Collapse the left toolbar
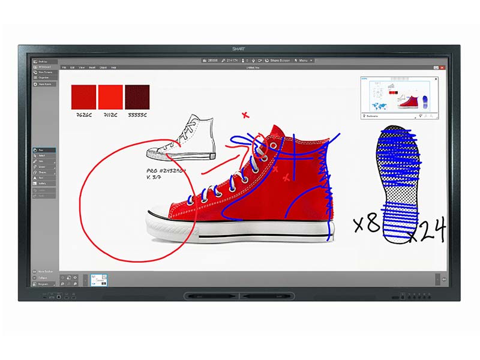 pos(40,278)
